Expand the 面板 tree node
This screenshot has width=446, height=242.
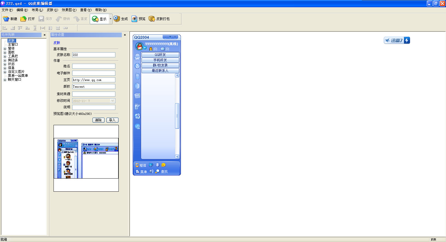5,53
